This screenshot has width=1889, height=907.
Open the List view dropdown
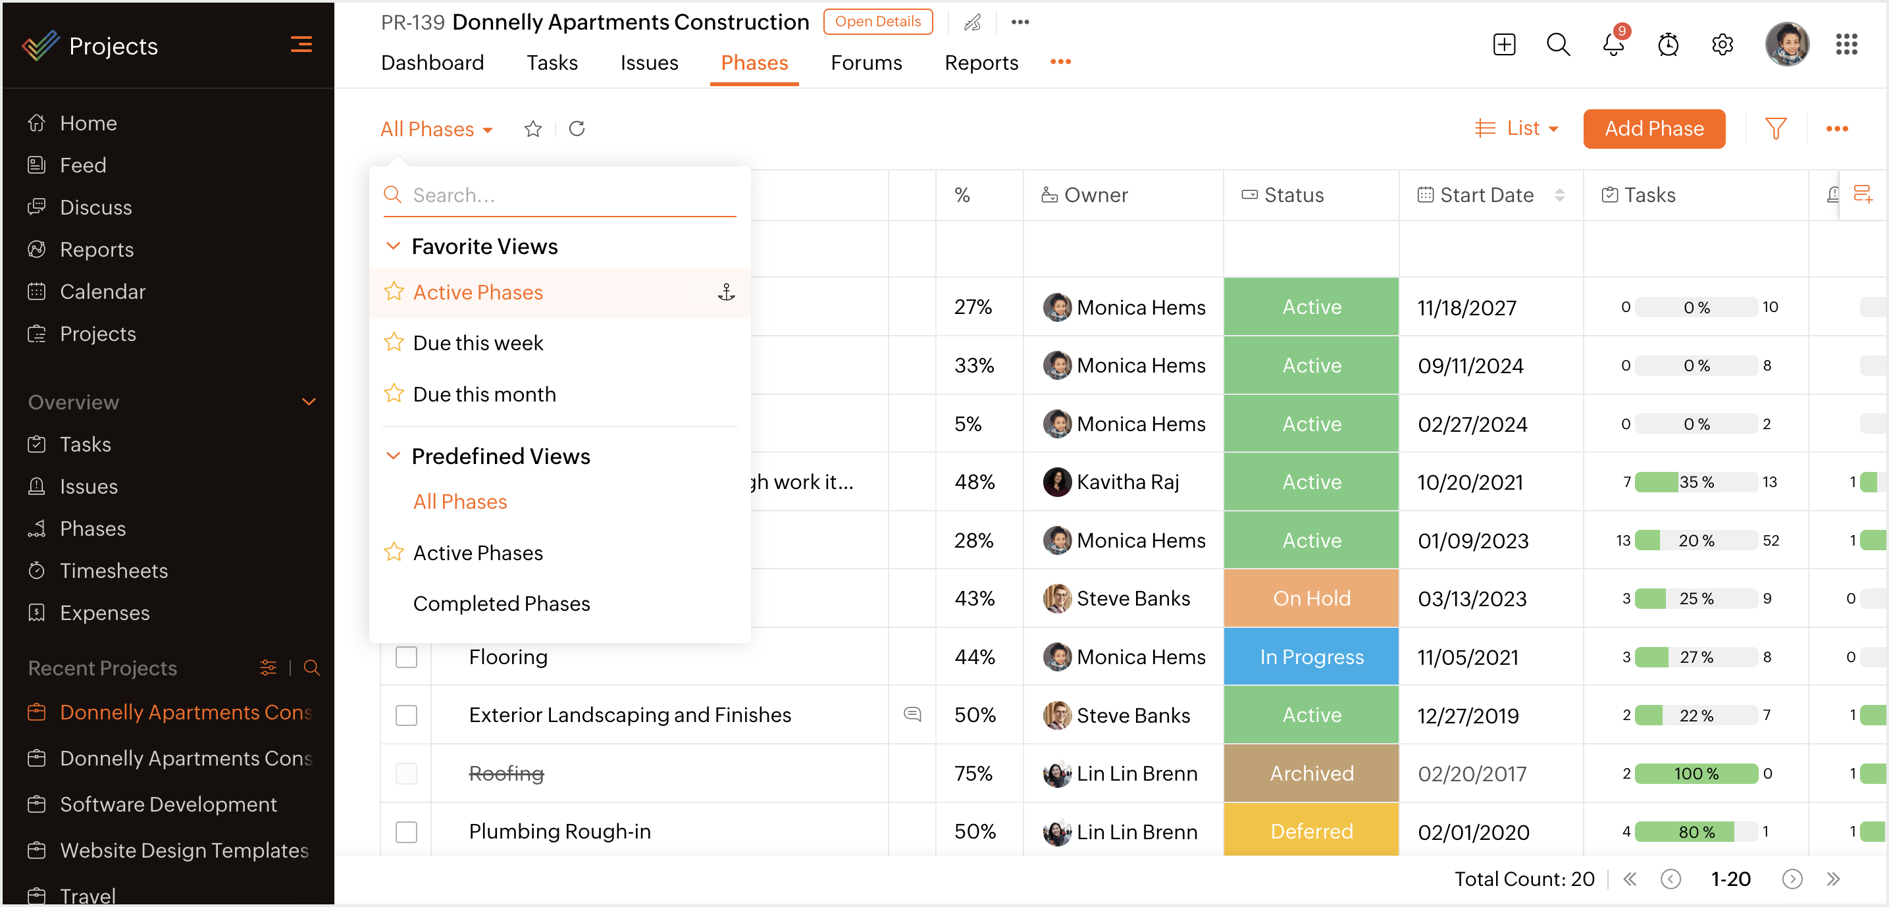1516,128
